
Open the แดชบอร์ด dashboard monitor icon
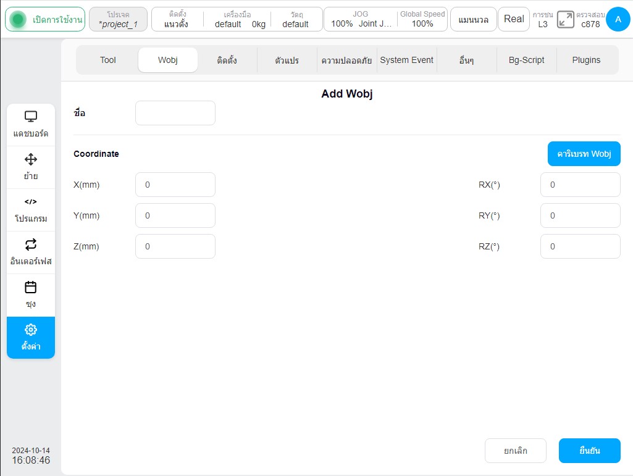click(x=31, y=117)
